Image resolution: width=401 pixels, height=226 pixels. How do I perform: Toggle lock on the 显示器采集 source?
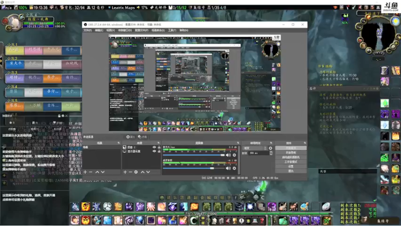coord(159,151)
